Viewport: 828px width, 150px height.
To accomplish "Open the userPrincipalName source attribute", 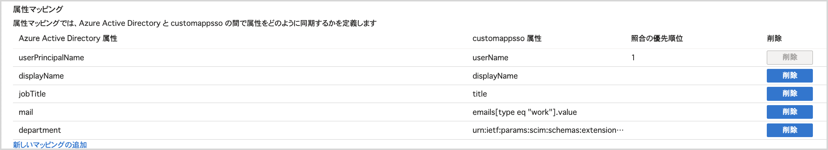I will point(51,58).
